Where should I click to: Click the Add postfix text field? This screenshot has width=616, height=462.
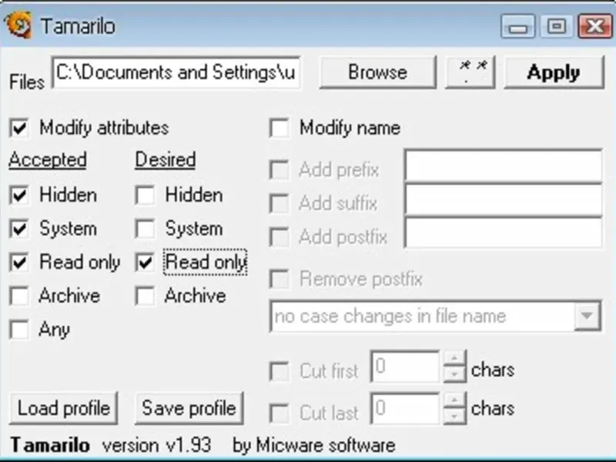point(504,233)
